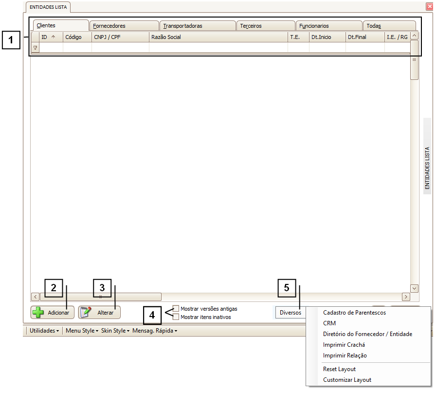Image resolution: width=436 pixels, height=393 pixels.
Task: Click the Razão Social column header
Action: click(218, 37)
